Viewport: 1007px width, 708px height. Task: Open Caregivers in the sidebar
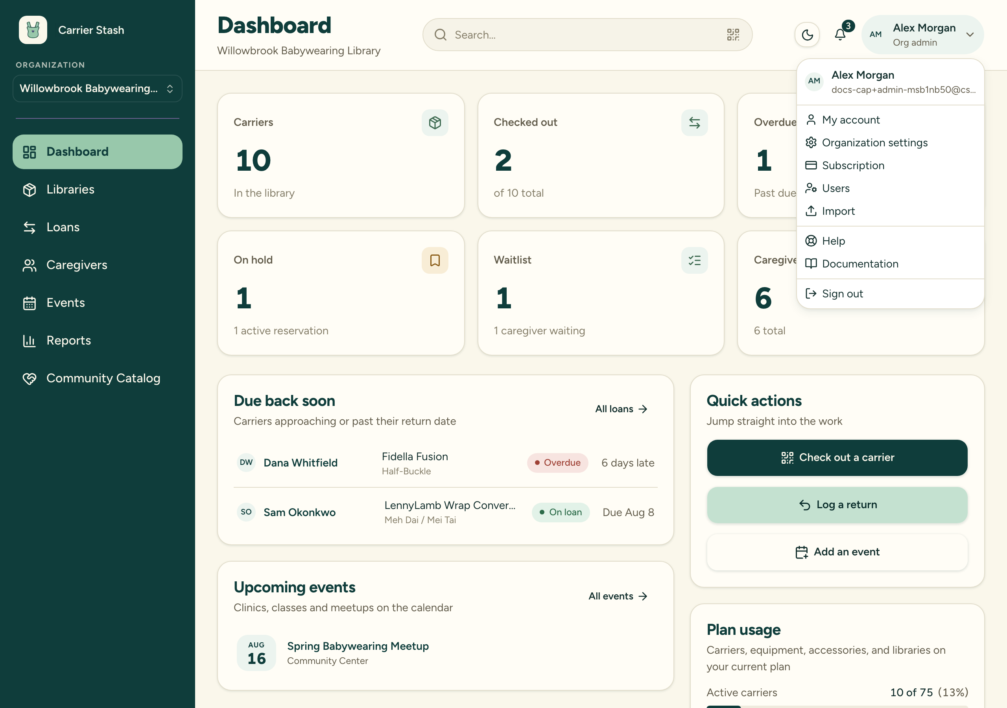pos(98,265)
